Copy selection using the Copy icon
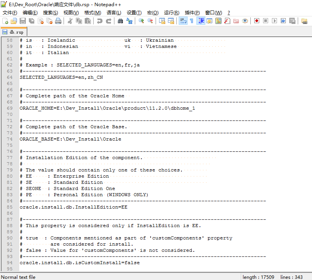This screenshot has width=312, height=280. pos(79,21)
